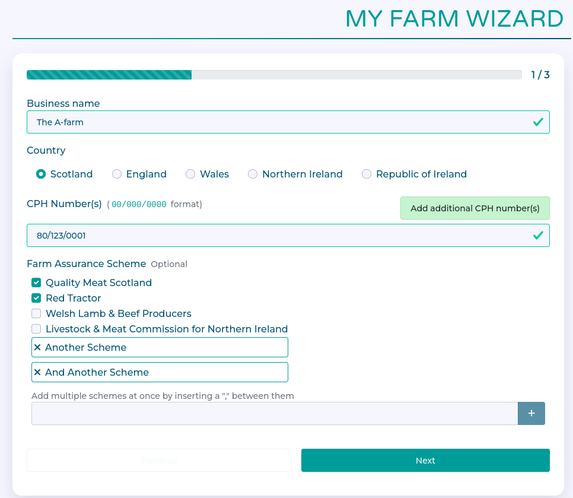
Task: Choose Republic of Ireland option
Action: pos(367,174)
